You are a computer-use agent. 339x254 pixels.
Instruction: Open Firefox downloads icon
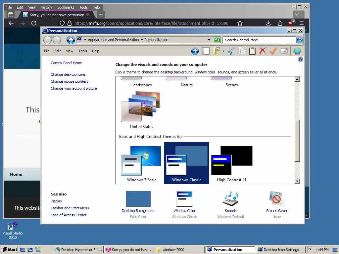click(x=268, y=23)
